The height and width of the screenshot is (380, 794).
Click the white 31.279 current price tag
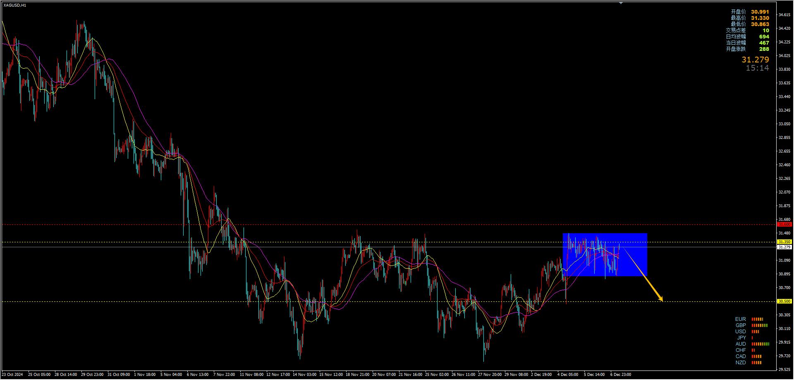[784, 247]
